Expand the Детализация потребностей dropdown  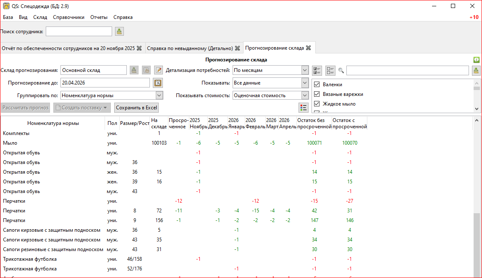pyautogui.click(x=305, y=70)
